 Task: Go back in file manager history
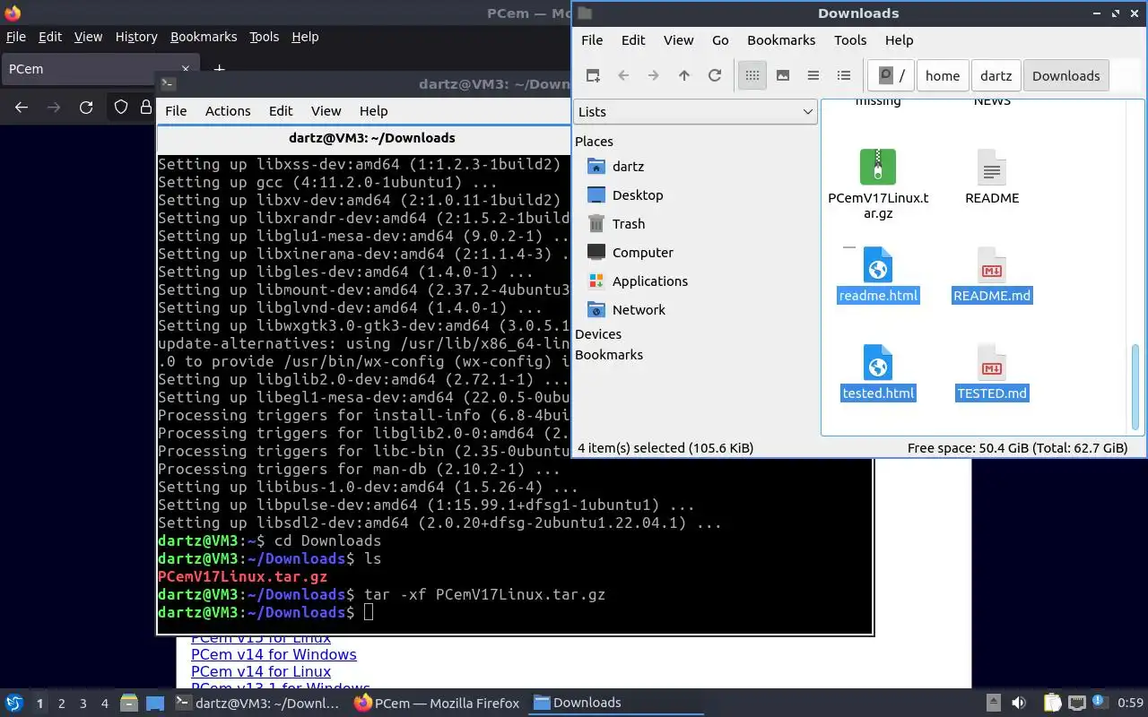tap(623, 75)
